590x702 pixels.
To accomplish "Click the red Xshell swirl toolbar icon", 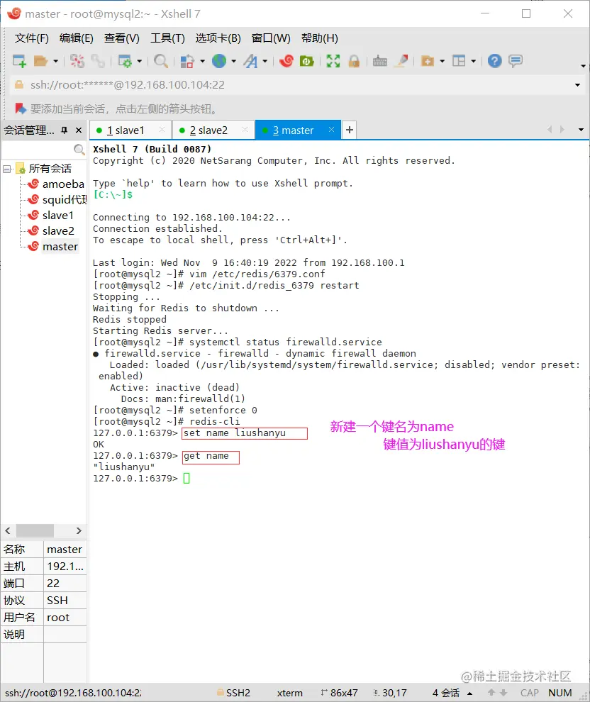I will coord(286,61).
